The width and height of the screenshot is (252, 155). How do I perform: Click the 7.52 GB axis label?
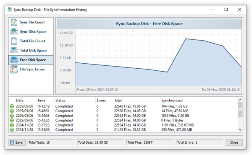click(x=65, y=58)
